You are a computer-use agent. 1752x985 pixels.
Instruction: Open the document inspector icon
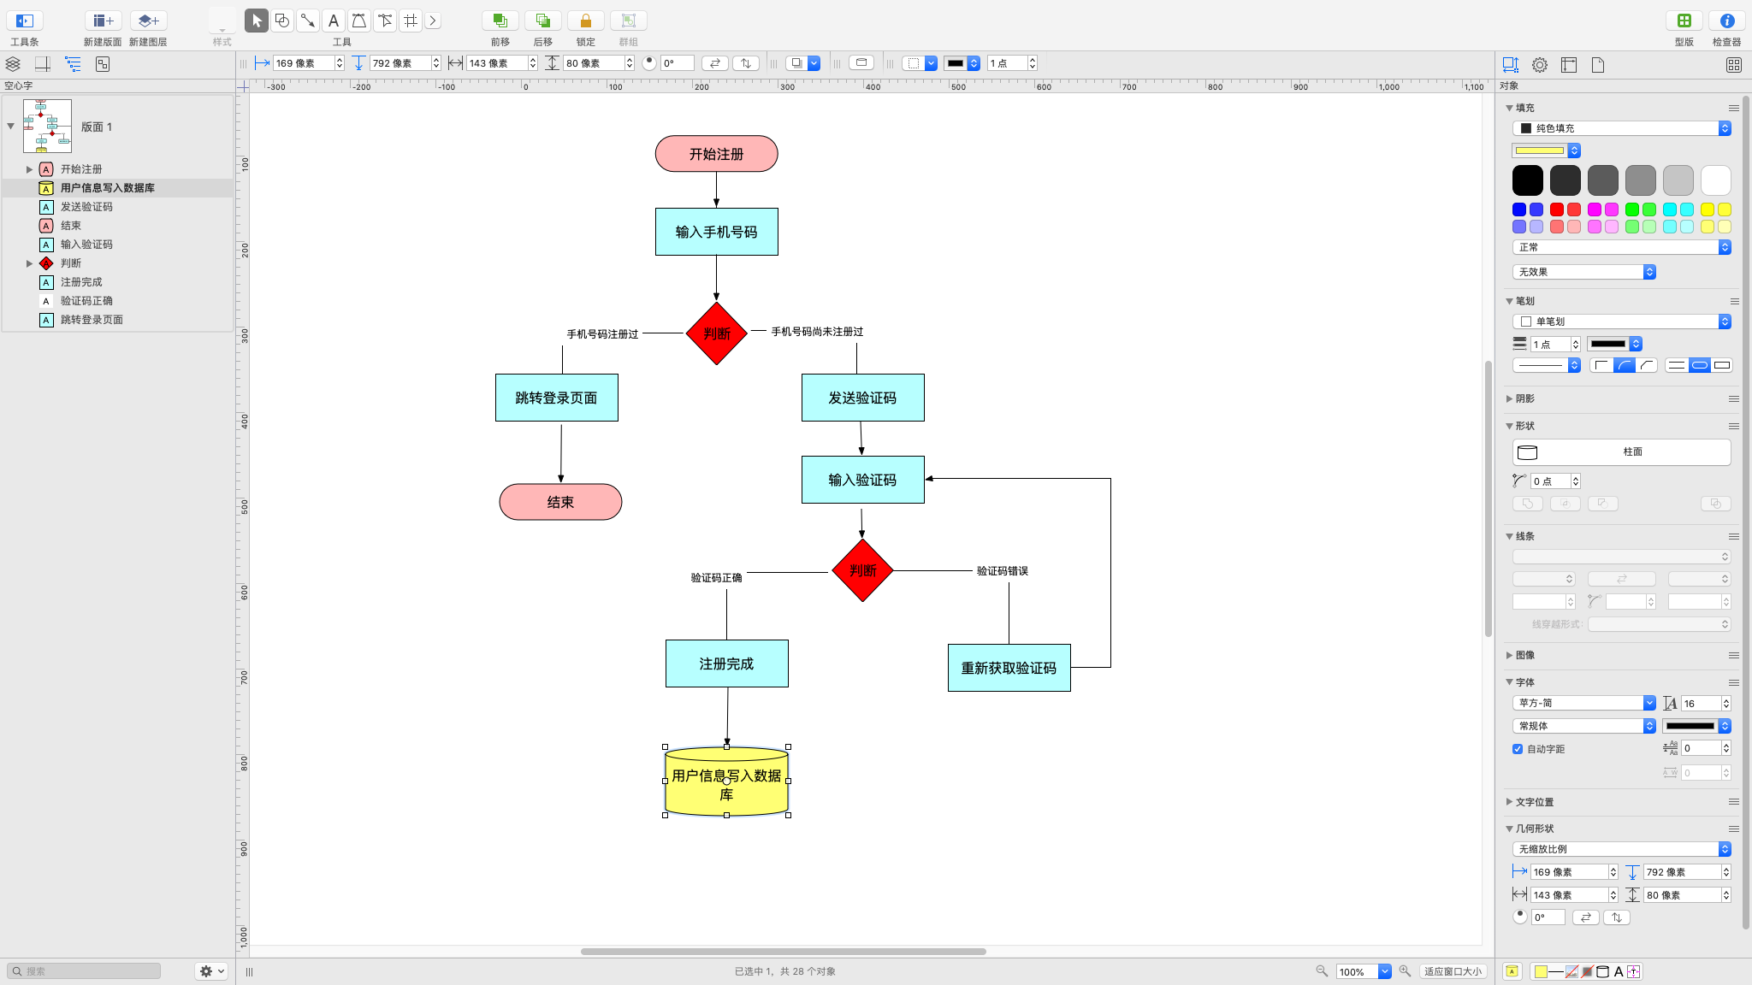pyautogui.click(x=1596, y=64)
